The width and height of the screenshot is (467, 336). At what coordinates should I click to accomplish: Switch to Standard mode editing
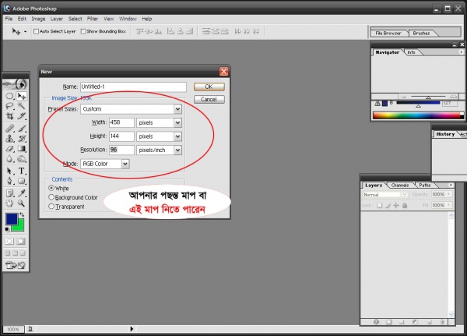tap(9, 241)
